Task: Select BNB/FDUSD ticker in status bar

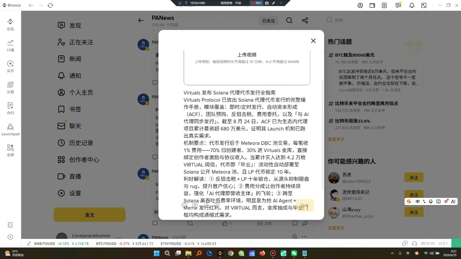Action: [x=61, y=244]
